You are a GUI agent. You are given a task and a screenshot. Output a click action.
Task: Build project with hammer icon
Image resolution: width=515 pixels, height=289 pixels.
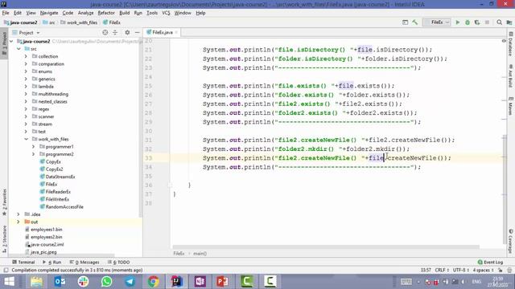[x=415, y=22]
